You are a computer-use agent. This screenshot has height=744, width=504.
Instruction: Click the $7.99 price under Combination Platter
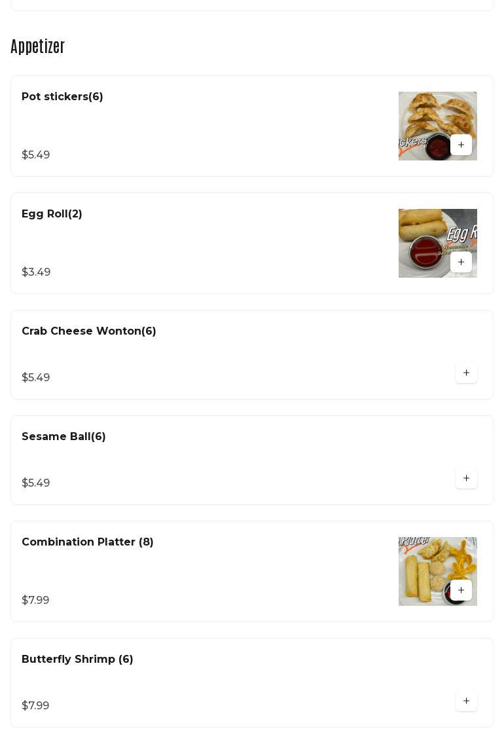point(35,600)
